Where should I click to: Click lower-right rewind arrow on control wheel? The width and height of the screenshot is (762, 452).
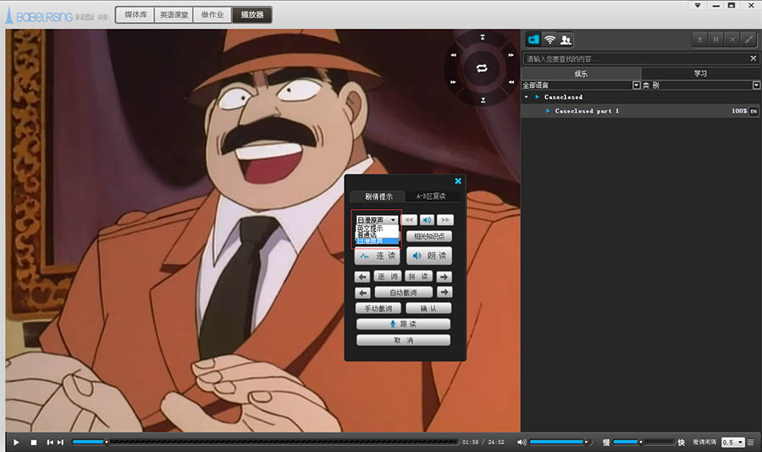(x=511, y=82)
